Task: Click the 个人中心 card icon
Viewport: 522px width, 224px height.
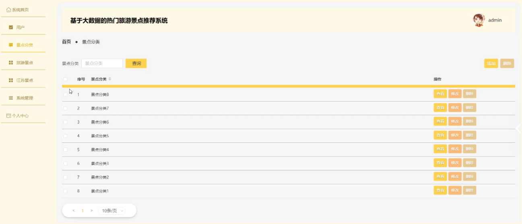Action: pos(8,116)
